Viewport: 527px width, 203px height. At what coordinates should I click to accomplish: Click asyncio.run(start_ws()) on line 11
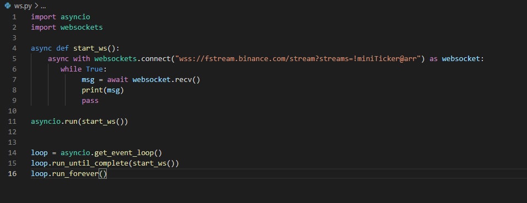[80, 122]
